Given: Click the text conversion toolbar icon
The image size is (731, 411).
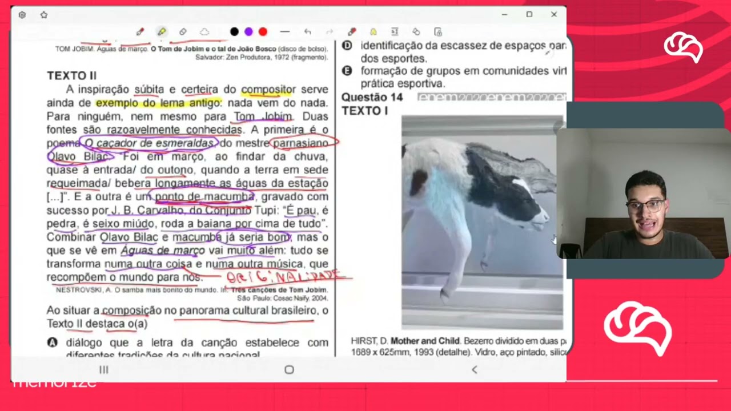Looking at the screenshot, I should (x=395, y=32).
